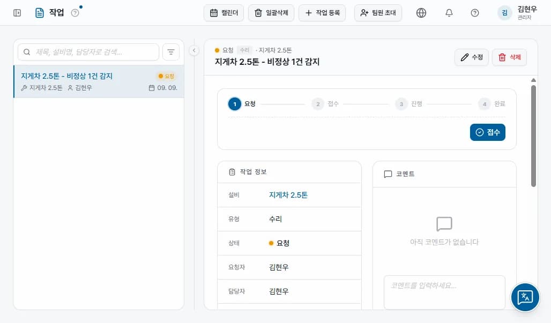
Task: Invite a team member with 팀원 초대
Action: 378,13
